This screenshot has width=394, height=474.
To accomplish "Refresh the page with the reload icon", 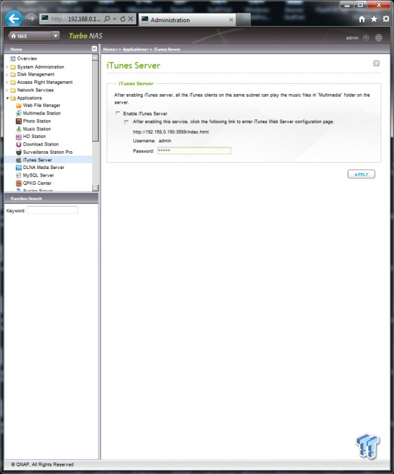I will pyautogui.click(x=123, y=18).
